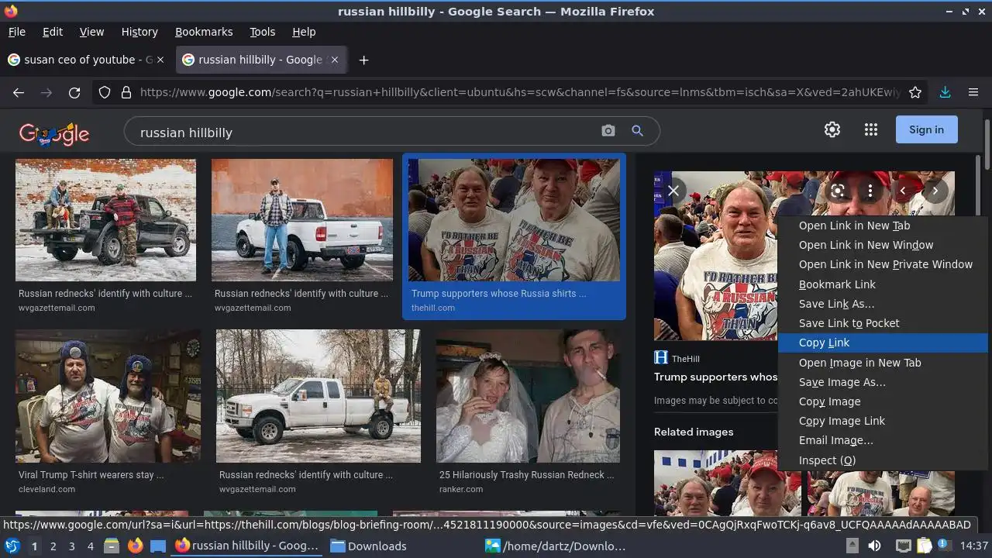
Task: Open the View menu
Action: (x=91, y=32)
